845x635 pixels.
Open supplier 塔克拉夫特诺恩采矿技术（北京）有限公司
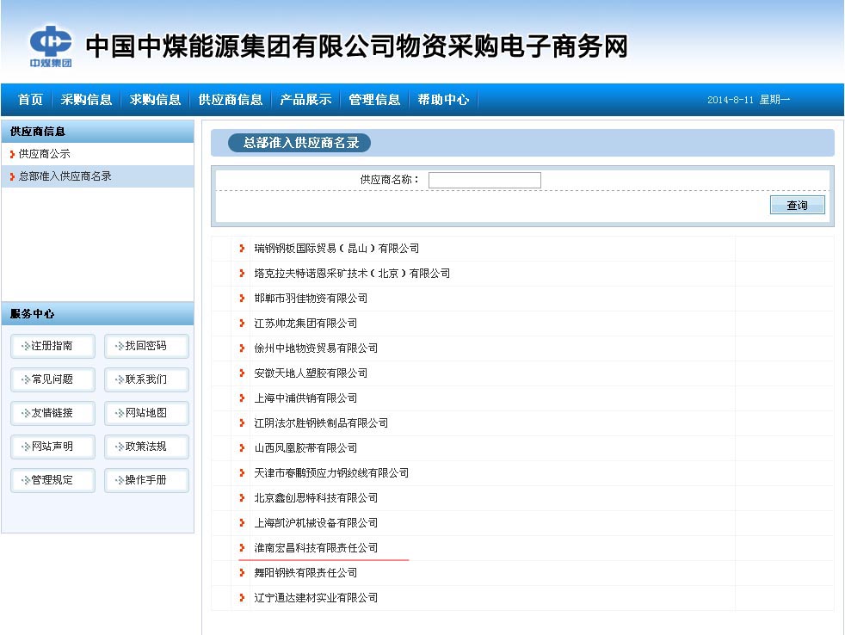(353, 274)
